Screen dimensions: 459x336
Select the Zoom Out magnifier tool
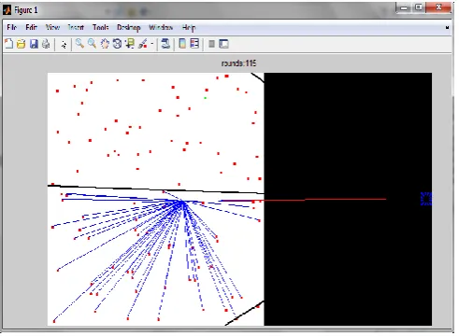pyautogui.click(x=92, y=44)
